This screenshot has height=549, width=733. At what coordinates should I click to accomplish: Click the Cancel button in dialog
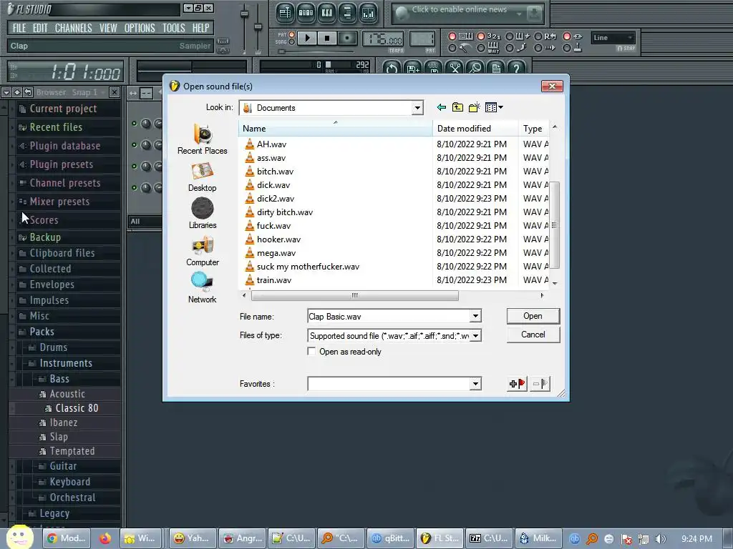tap(533, 335)
